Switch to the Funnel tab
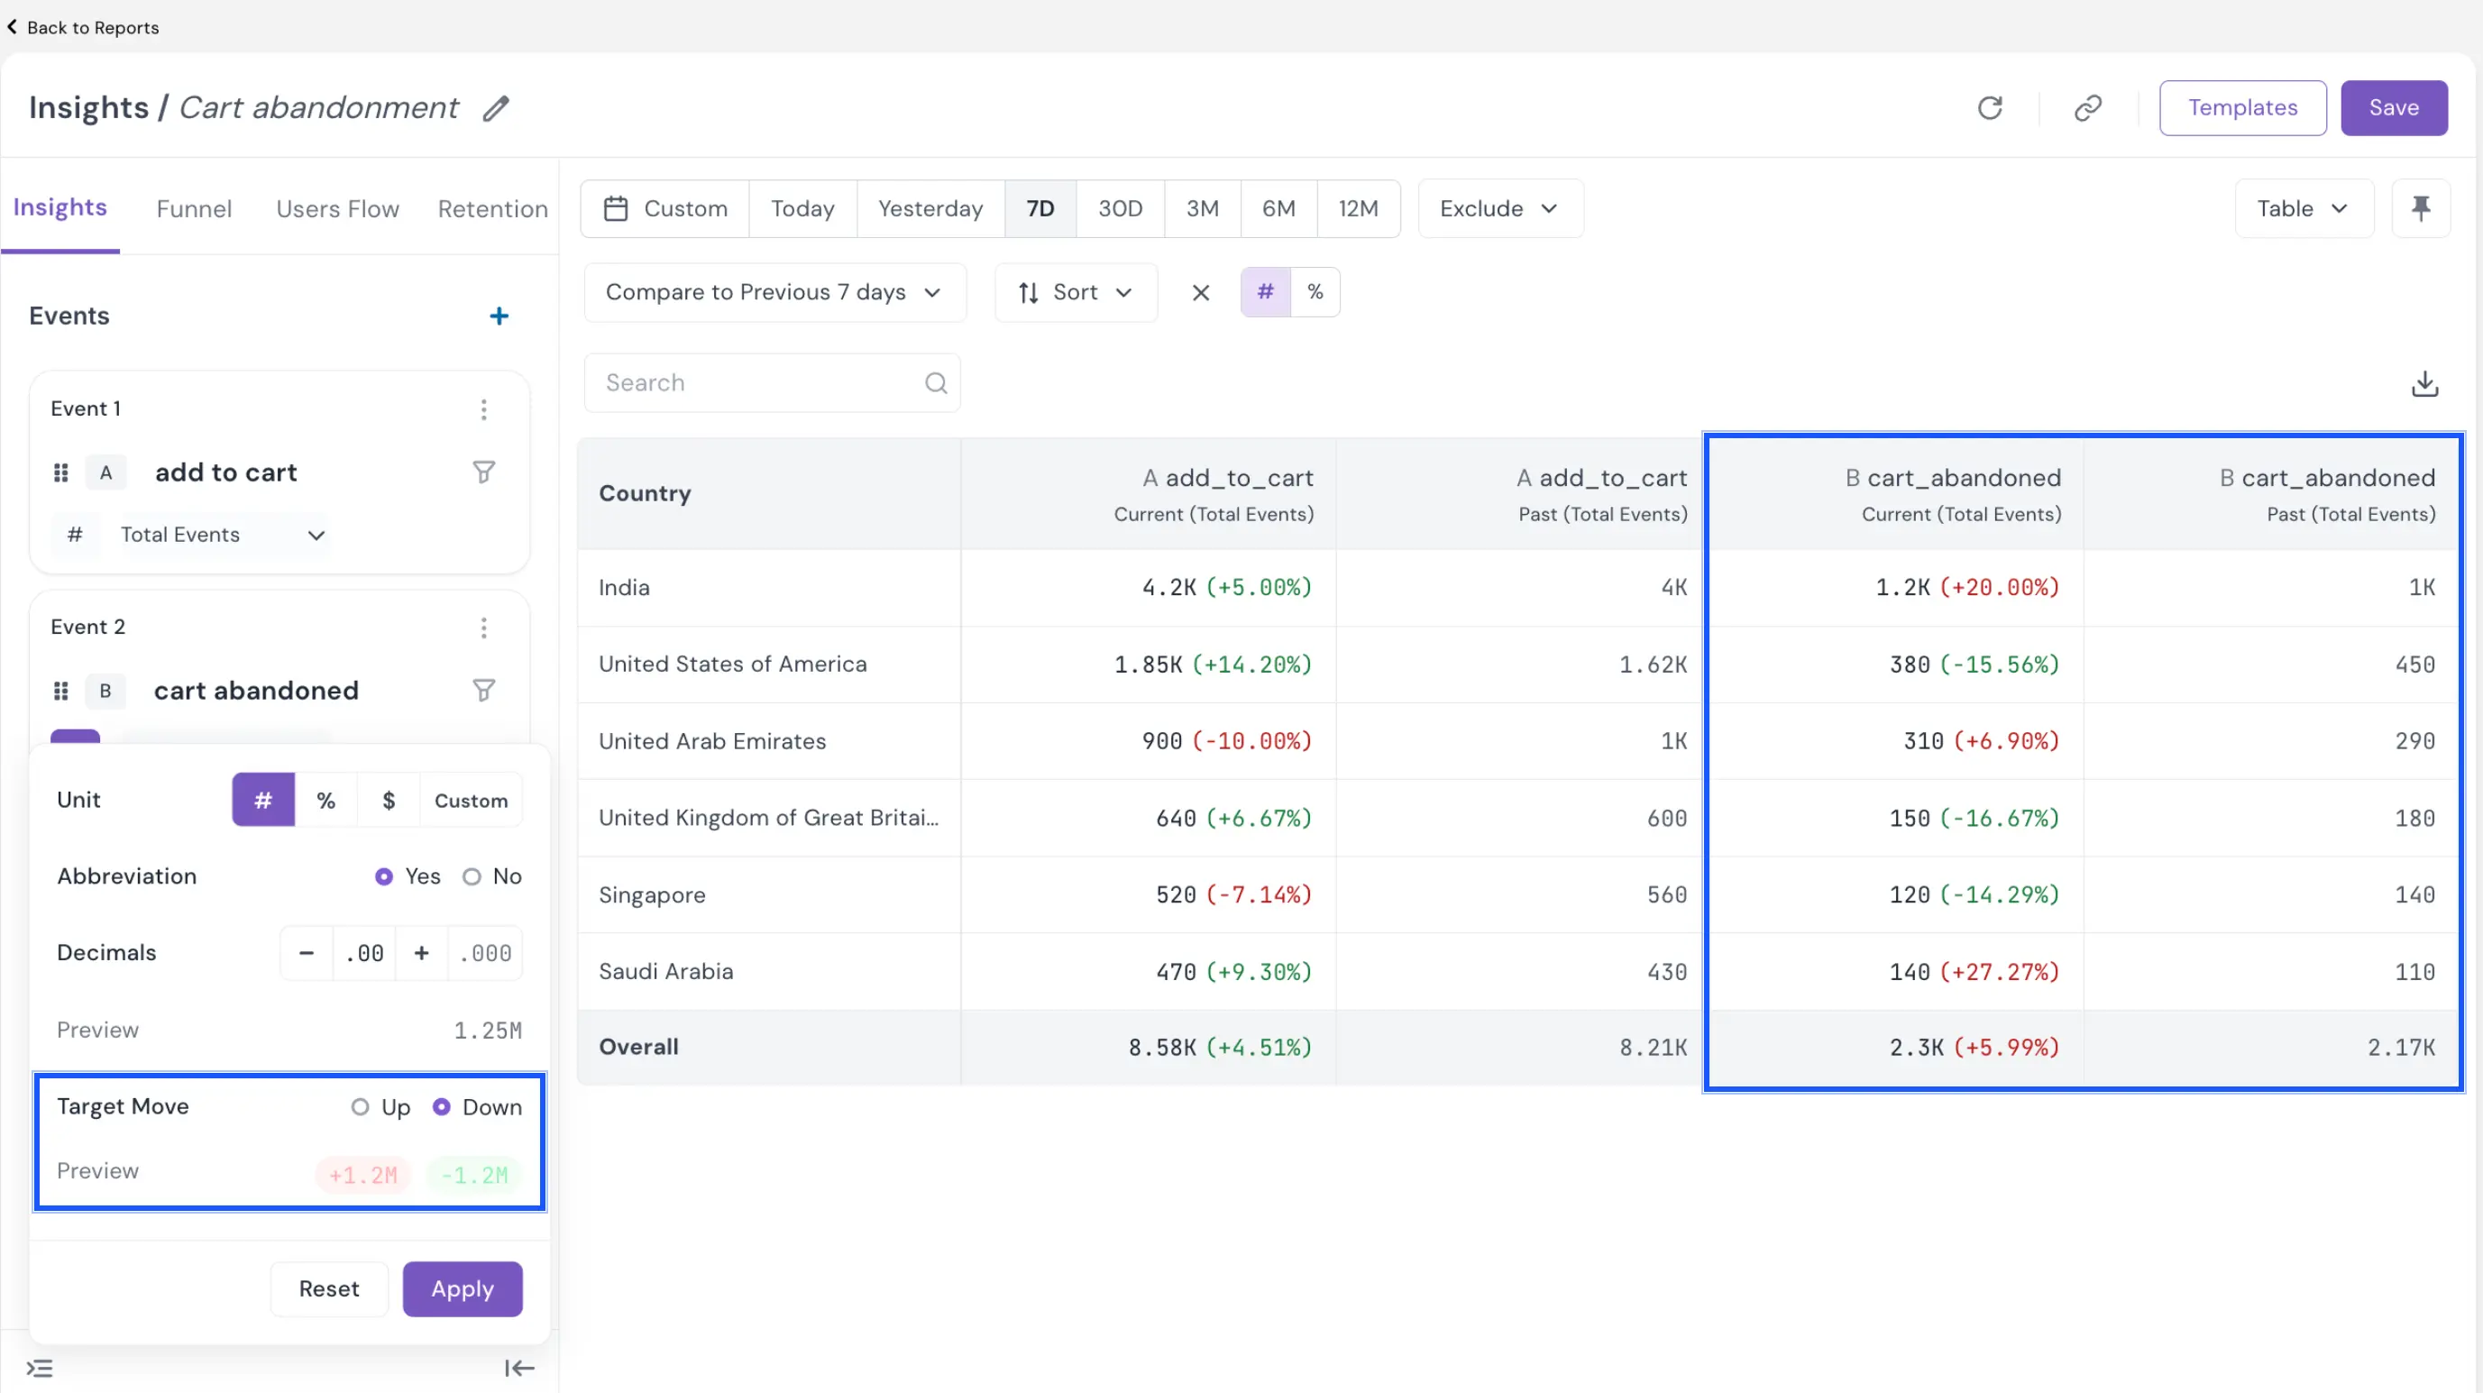This screenshot has width=2483, height=1393. [x=194, y=208]
